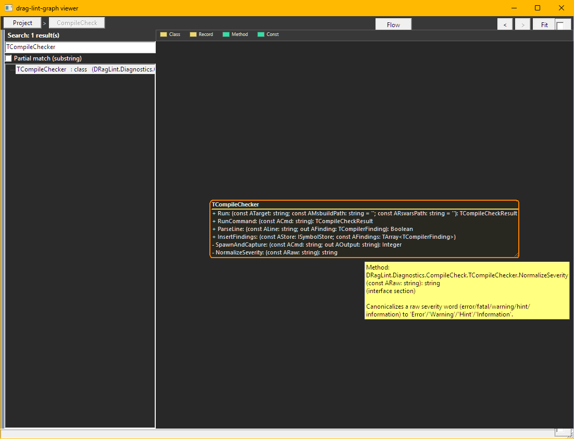Click the Project breadcrumb button

22,23
